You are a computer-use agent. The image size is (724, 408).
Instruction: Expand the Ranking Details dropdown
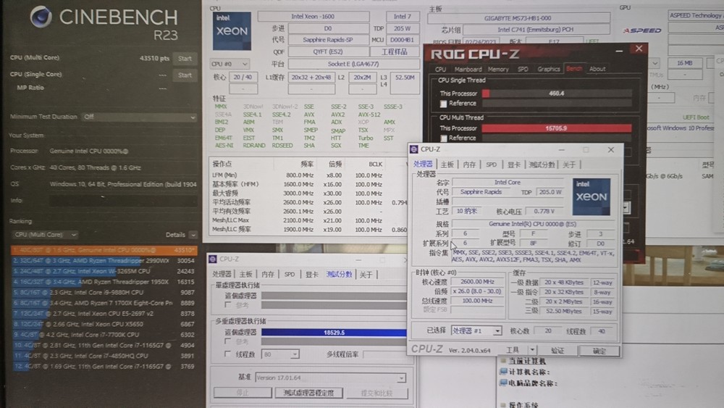[193, 235]
